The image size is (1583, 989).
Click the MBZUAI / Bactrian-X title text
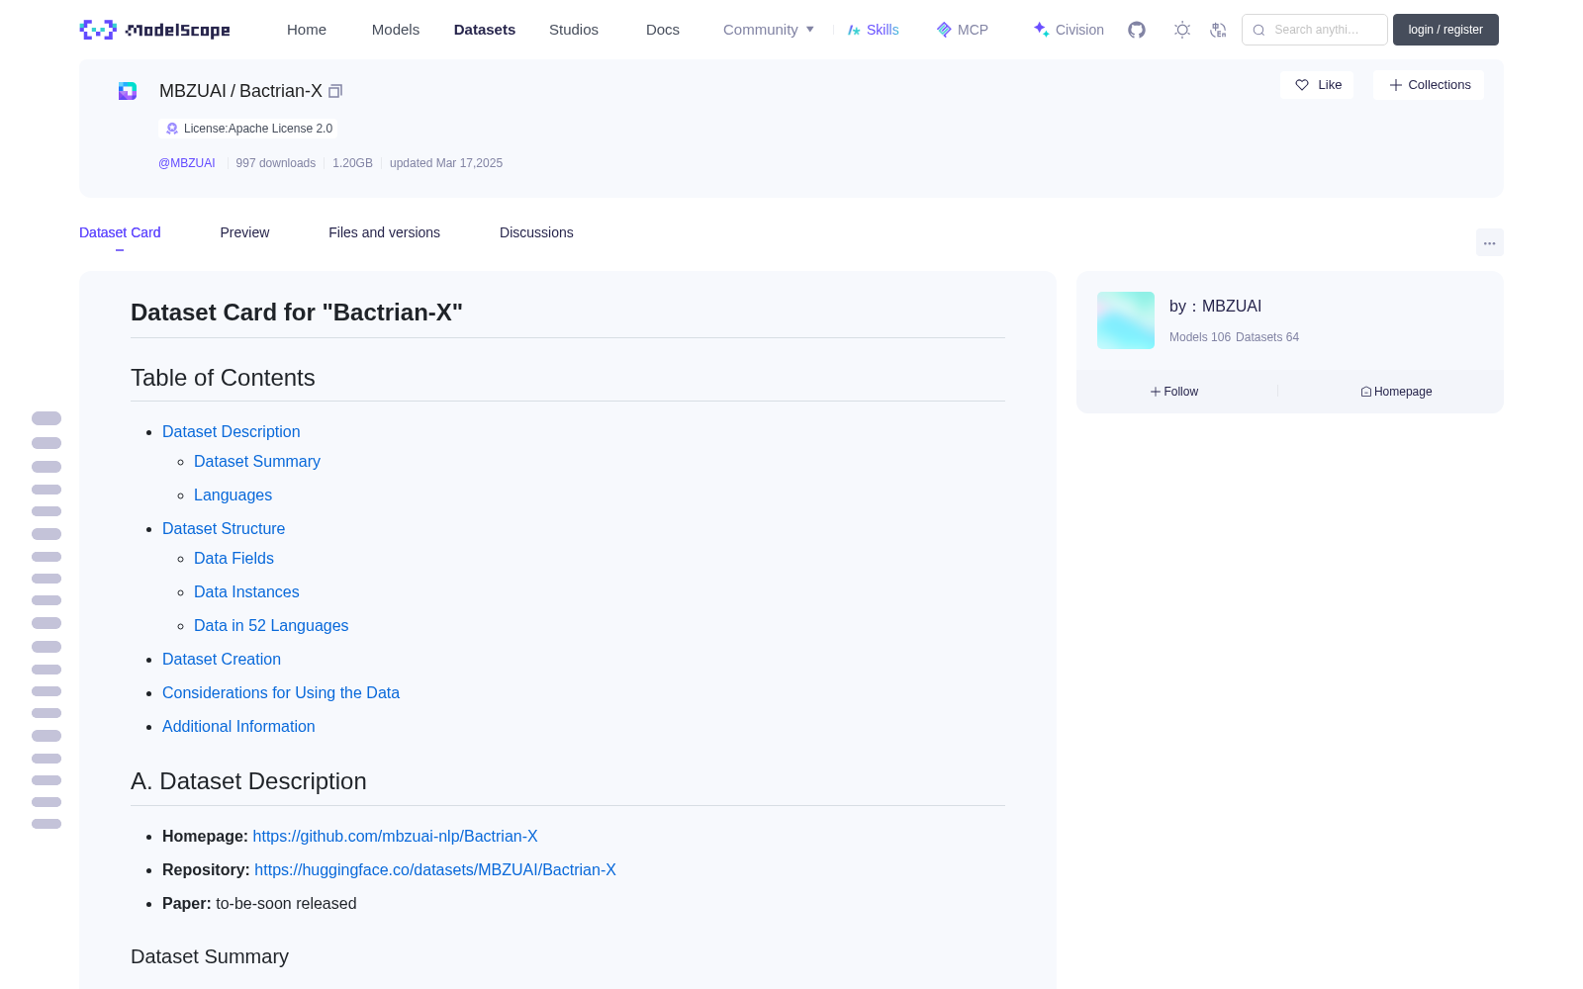[x=240, y=91]
